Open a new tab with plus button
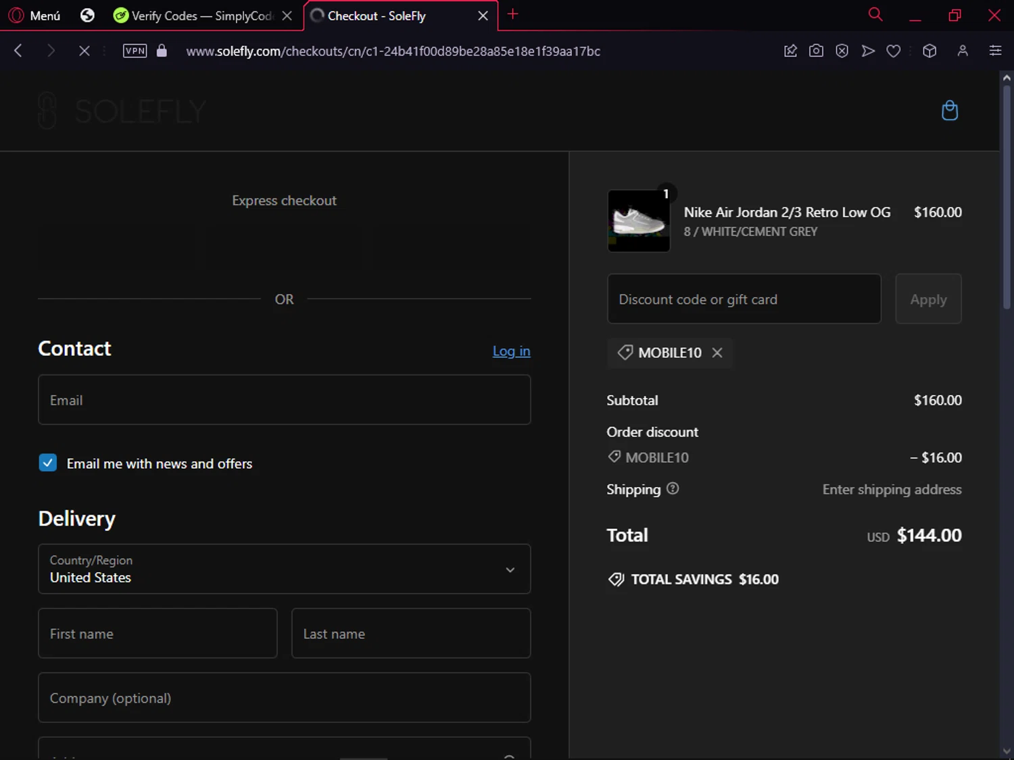Screen dimensions: 1014x760 (x=513, y=14)
